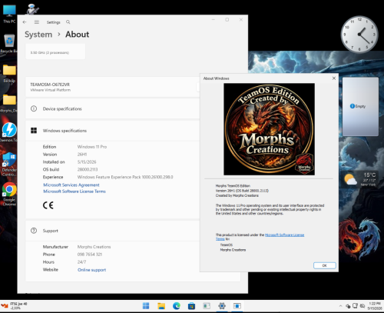This screenshot has width=384, height=313.
Task: Click Created by Morphs Creations text in dialog
Action: pos(237,195)
